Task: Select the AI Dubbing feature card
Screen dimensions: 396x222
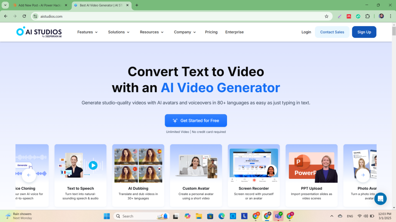Action: click(x=138, y=175)
